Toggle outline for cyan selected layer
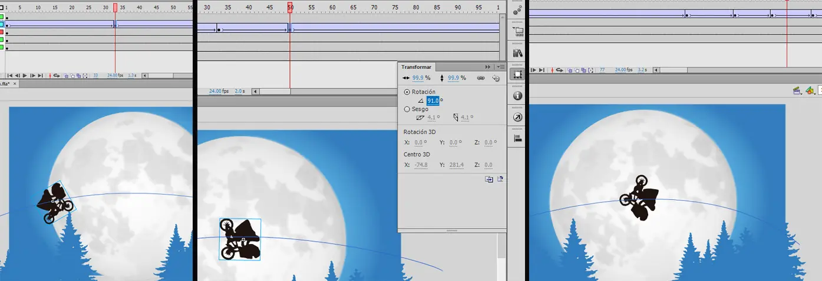This screenshot has height=281, width=822. (x=2, y=25)
